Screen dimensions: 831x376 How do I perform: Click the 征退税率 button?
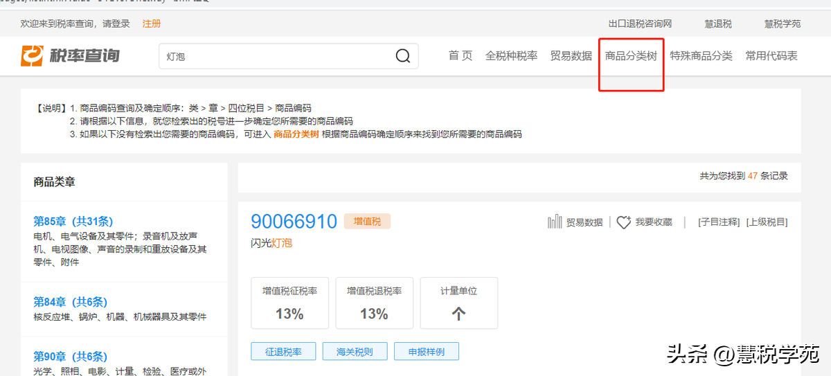pyautogui.click(x=283, y=352)
